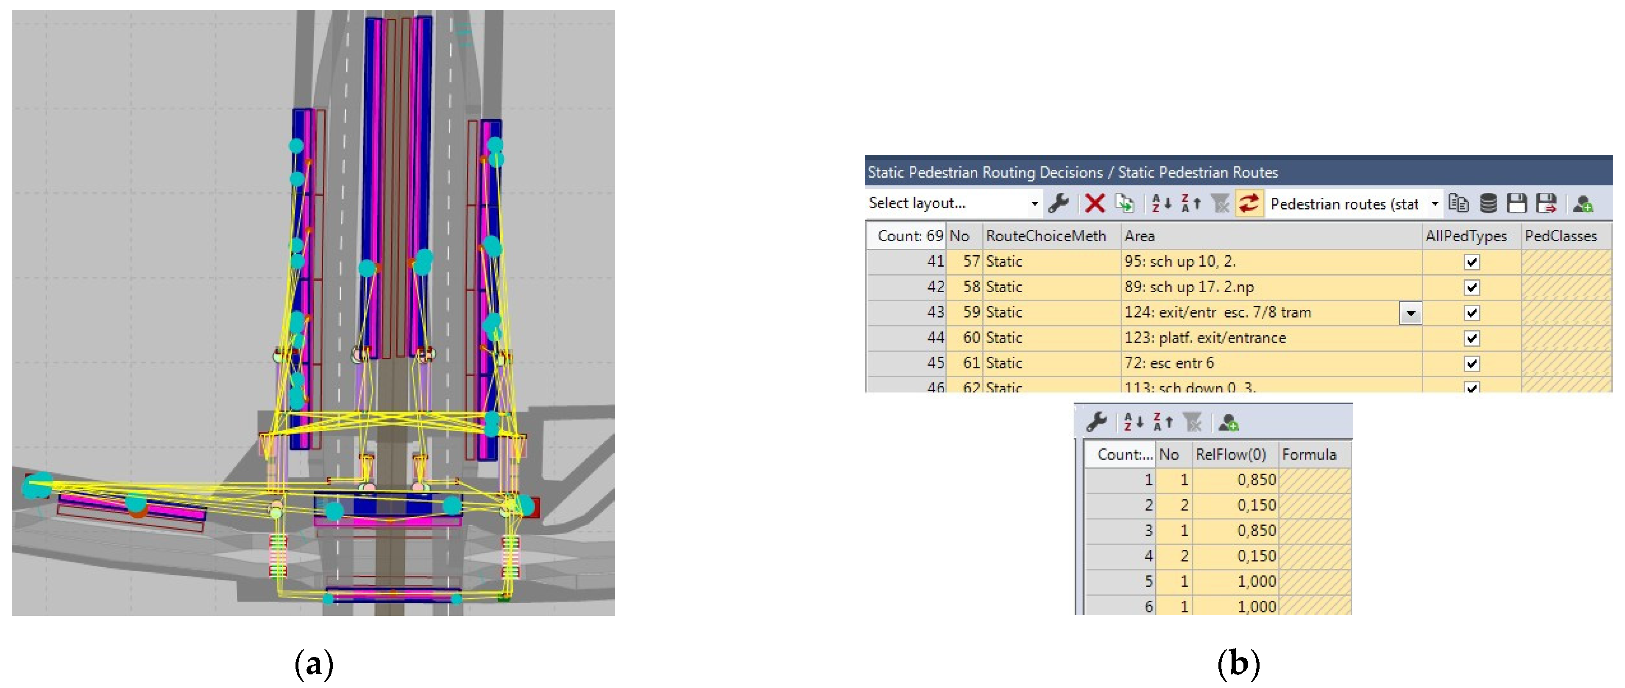Click the floppy disk save icon

[1516, 204]
